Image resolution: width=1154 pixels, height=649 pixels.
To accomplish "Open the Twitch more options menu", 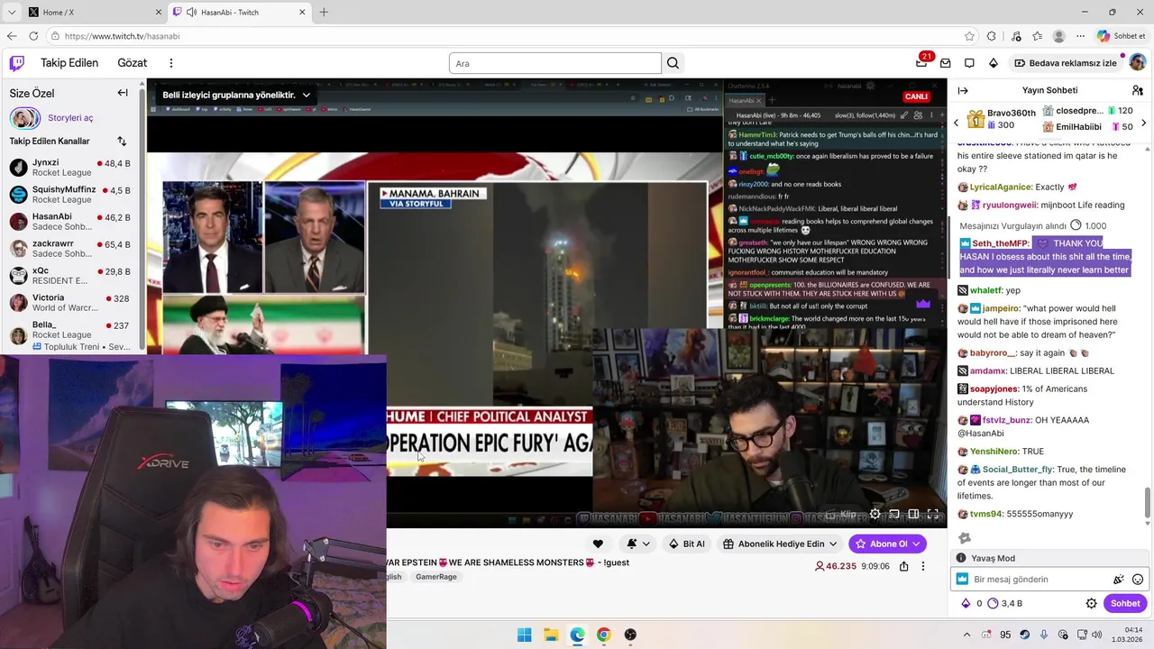I will pyautogui.click(x=170, y=63).
